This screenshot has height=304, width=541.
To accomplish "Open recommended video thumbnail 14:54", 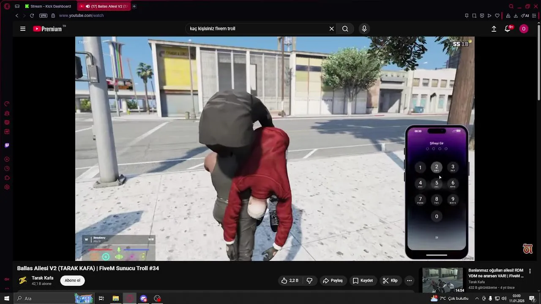I will coord(443,280).
